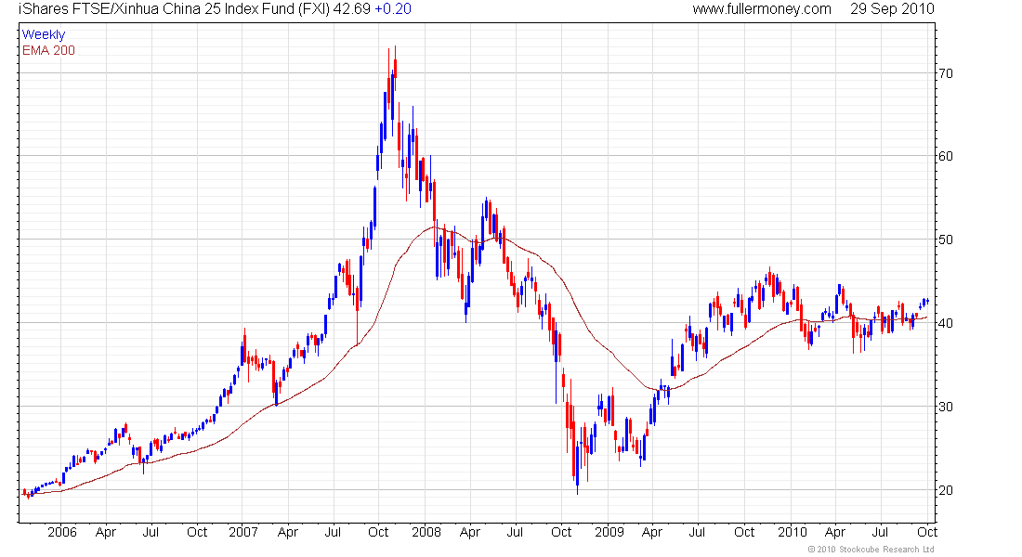This screenshot has width=1022, height=557.
Task: Click the chart title 'iShares FTSE/Xinhua China 25 Index Fund (FXI)'
Action: pos(174,9)
